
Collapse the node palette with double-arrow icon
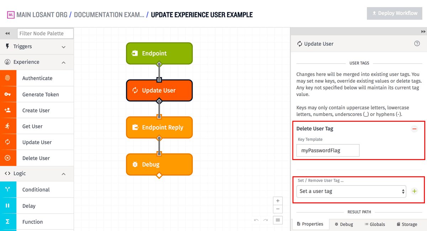pyautogui.click(x=7, y=33)
